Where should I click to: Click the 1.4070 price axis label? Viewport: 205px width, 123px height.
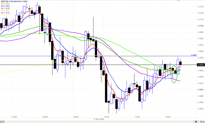[x=200, y=45]
